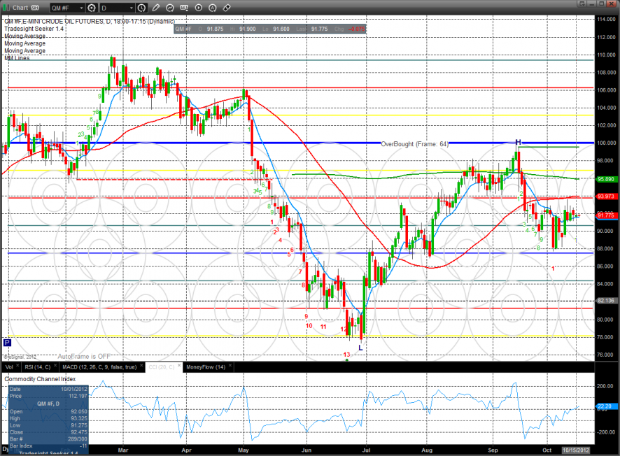This screenshot has width=620, height=456.
Task: Click the blue P icon on chart
Action: (7, 343)
